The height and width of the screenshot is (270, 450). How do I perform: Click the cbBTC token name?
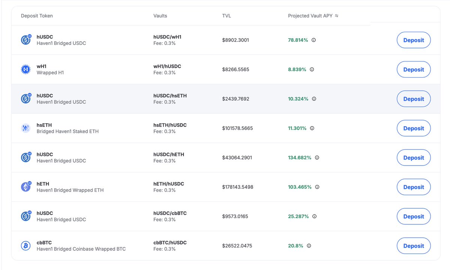coord(44,243)
